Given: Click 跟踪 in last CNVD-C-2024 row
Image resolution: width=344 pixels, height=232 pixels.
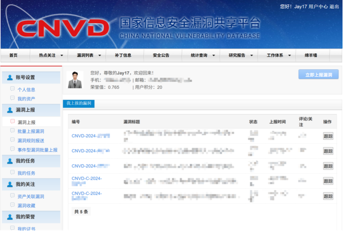Looking at the screenshot, I should [328, 196].
